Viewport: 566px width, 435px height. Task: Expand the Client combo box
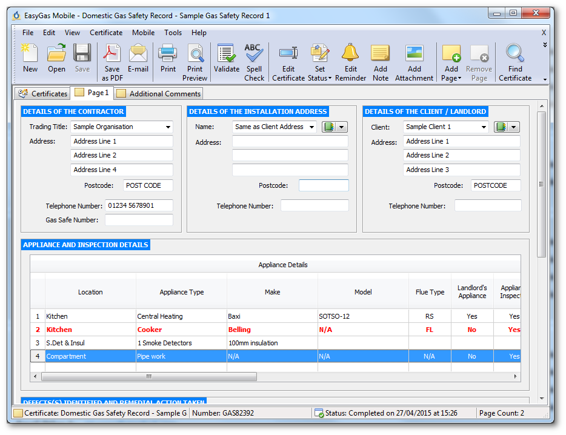coord(484,127)
